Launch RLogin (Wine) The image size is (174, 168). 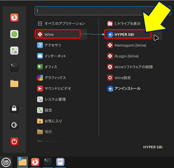tap(133, 56)
